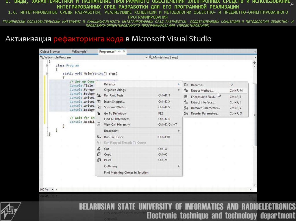Image resolution: width=296 pixels, height=221 pixels.
Task: Open the Breakpoint submenu
Action: [138, 131]
